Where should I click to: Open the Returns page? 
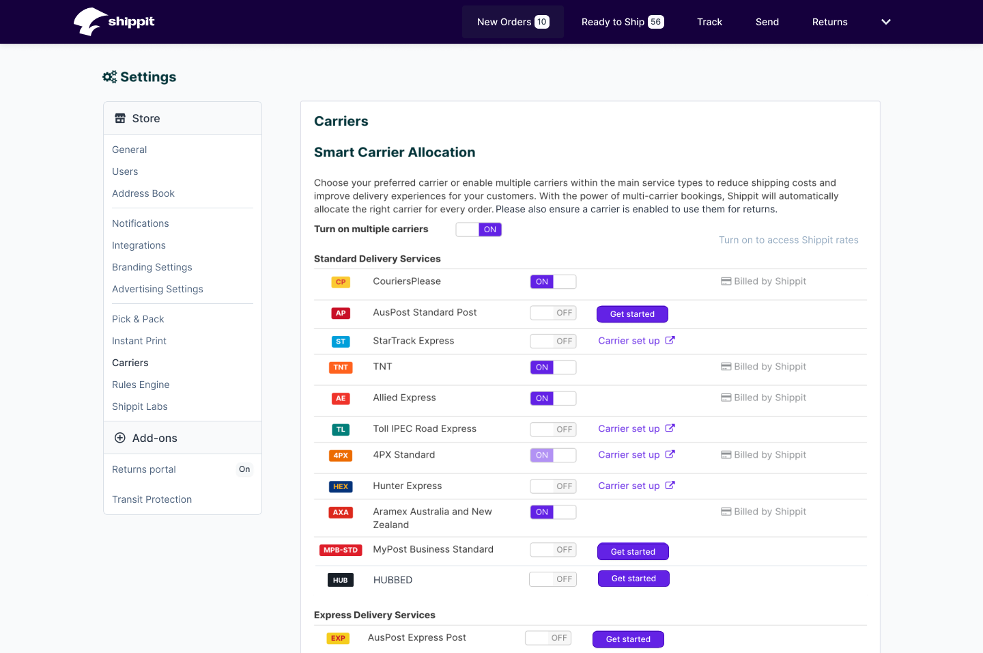click(829, 22)
